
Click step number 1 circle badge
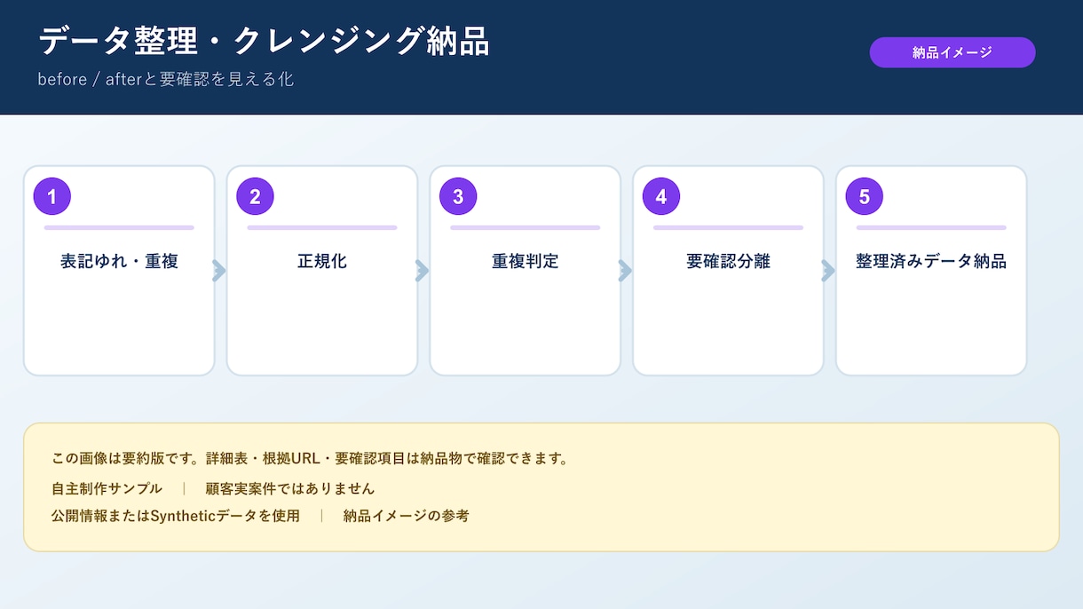(52, 196)
